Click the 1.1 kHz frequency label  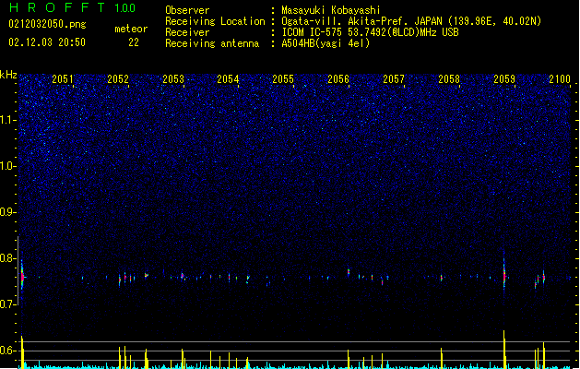pyautogui.click(x=8, y=120)
